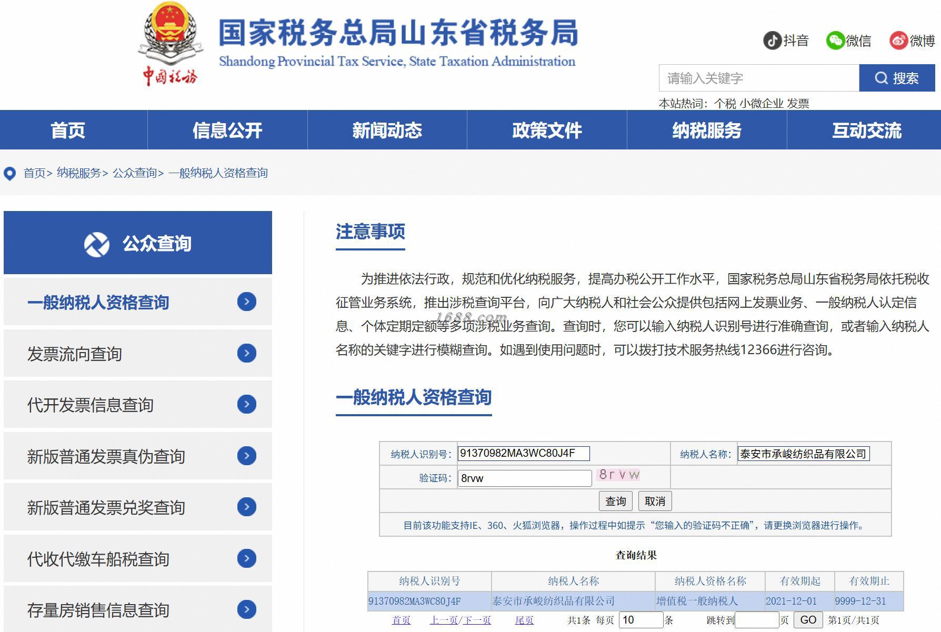Open sidebar item 一般纳税人资格查询
Viewport: 941px width, 632px height.
138,302
